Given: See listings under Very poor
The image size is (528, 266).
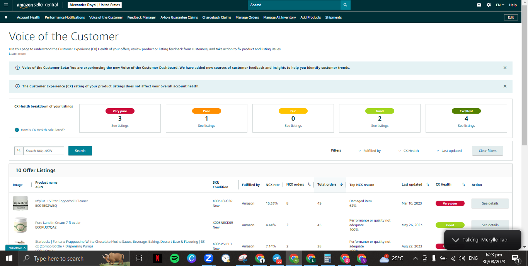Looking at the screenshot, I should 120,126.
